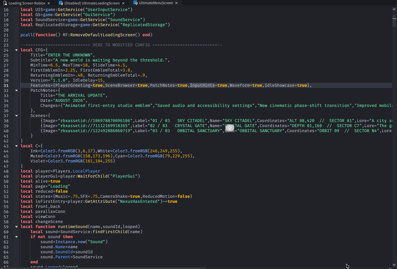Click the highlighted InputHints word

click(x=202, y=85)
